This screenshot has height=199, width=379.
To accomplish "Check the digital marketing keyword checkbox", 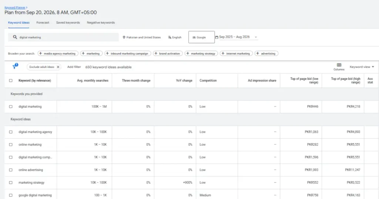I will click(11, 107).
